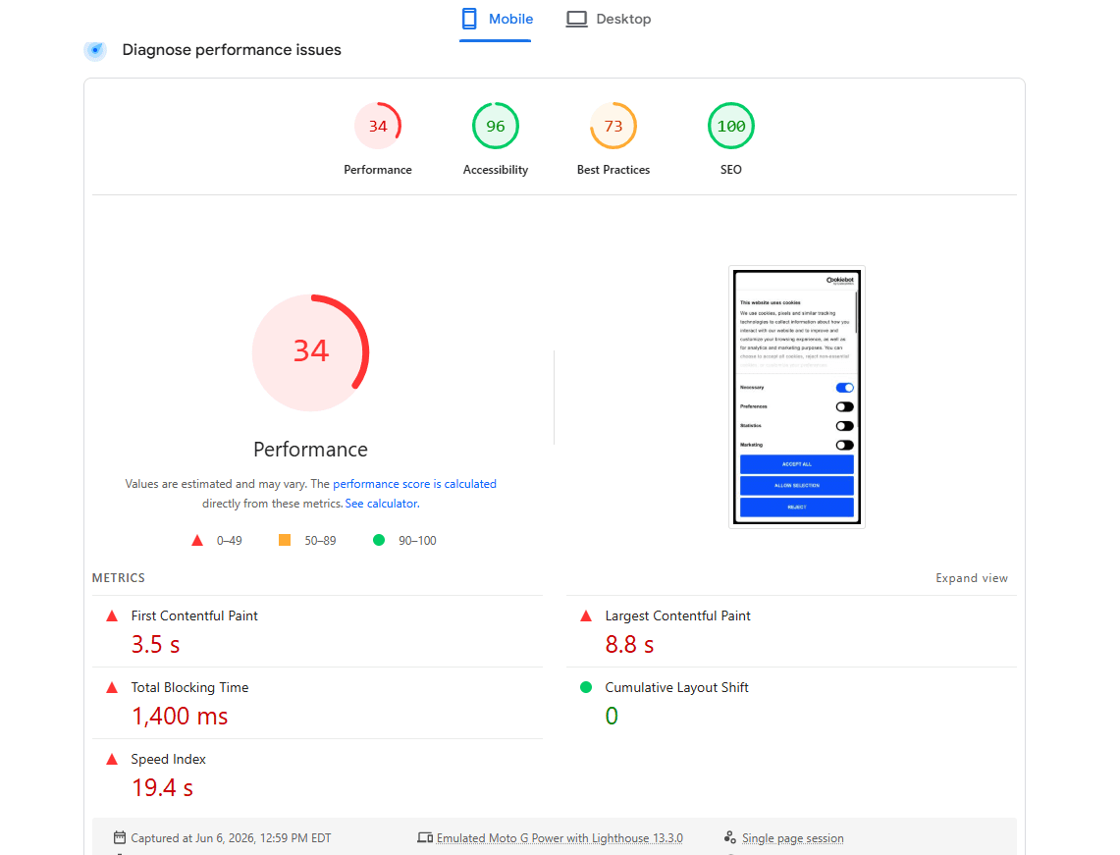Click the calendar icon beside Captured at
This screenshot has width=1120, height=855.
(x=120, y=838)
